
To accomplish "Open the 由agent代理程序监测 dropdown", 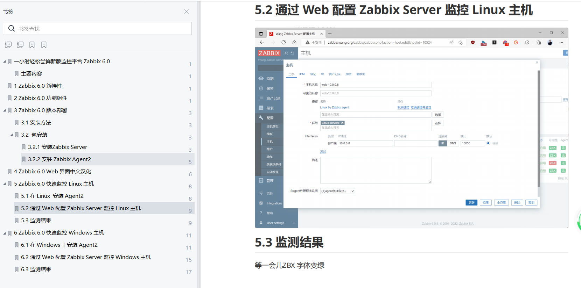I will point(338,191).
